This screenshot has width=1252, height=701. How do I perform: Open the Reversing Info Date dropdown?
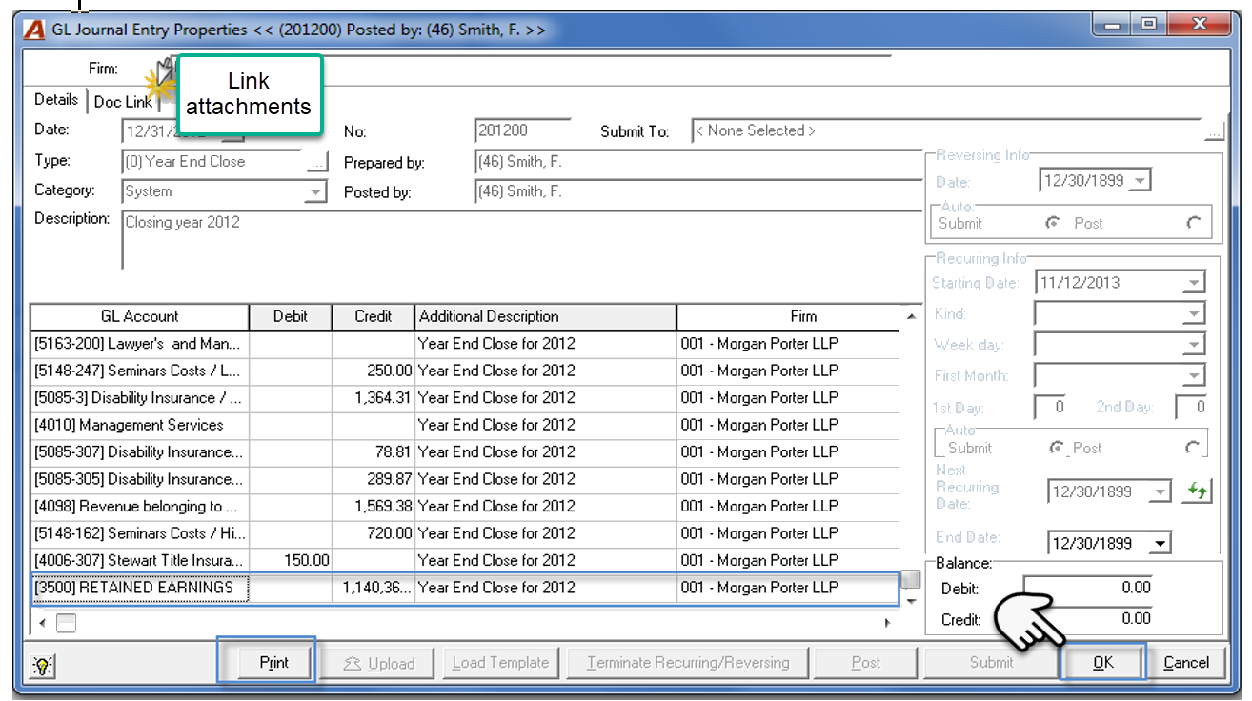tap(1141, 181)
